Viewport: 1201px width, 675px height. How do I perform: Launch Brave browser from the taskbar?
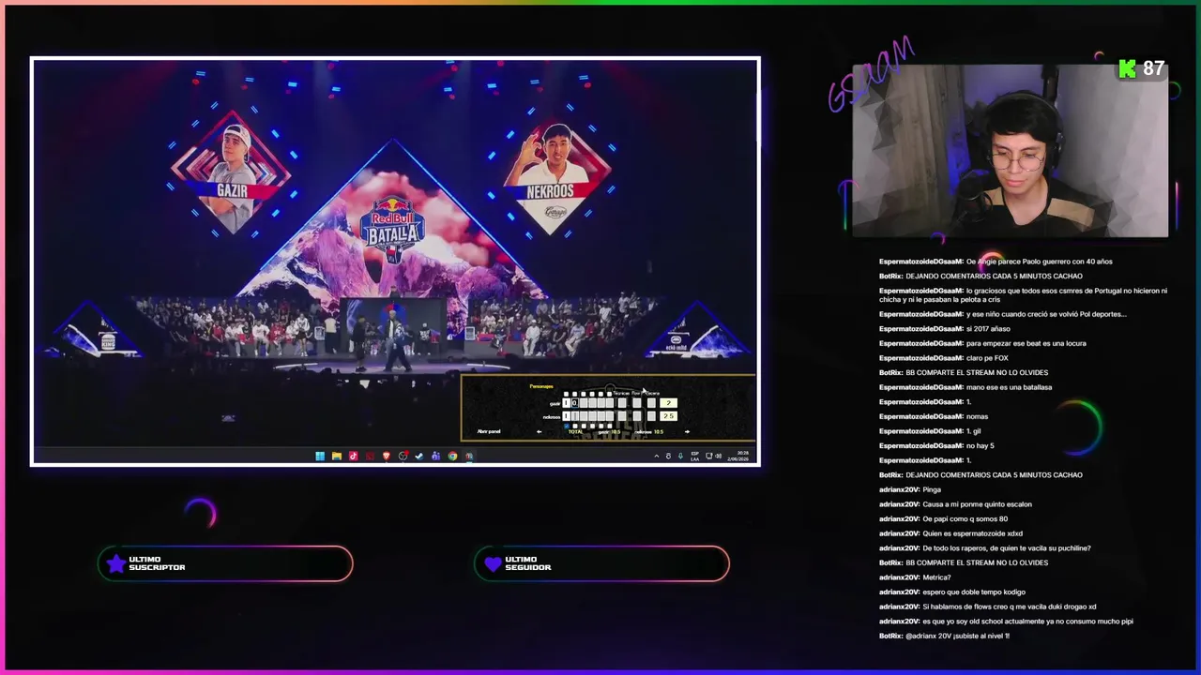pyautogui.click(x=386, y=457)
